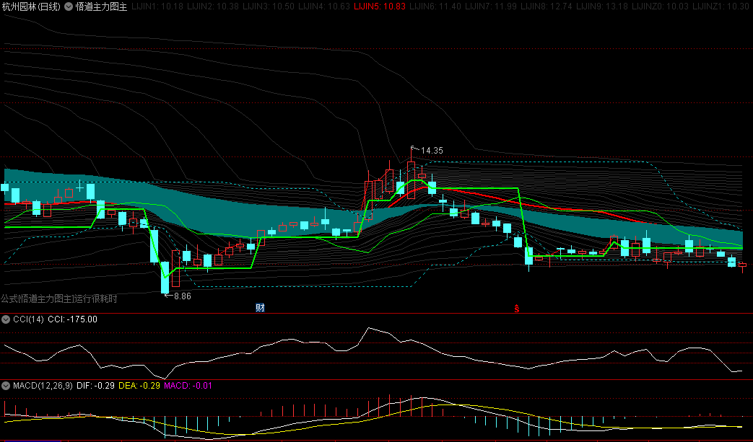This screenshot has height=442, width=753.
Task: Click the LIJIN4: 10.63 value
Action: pos(324,6)
